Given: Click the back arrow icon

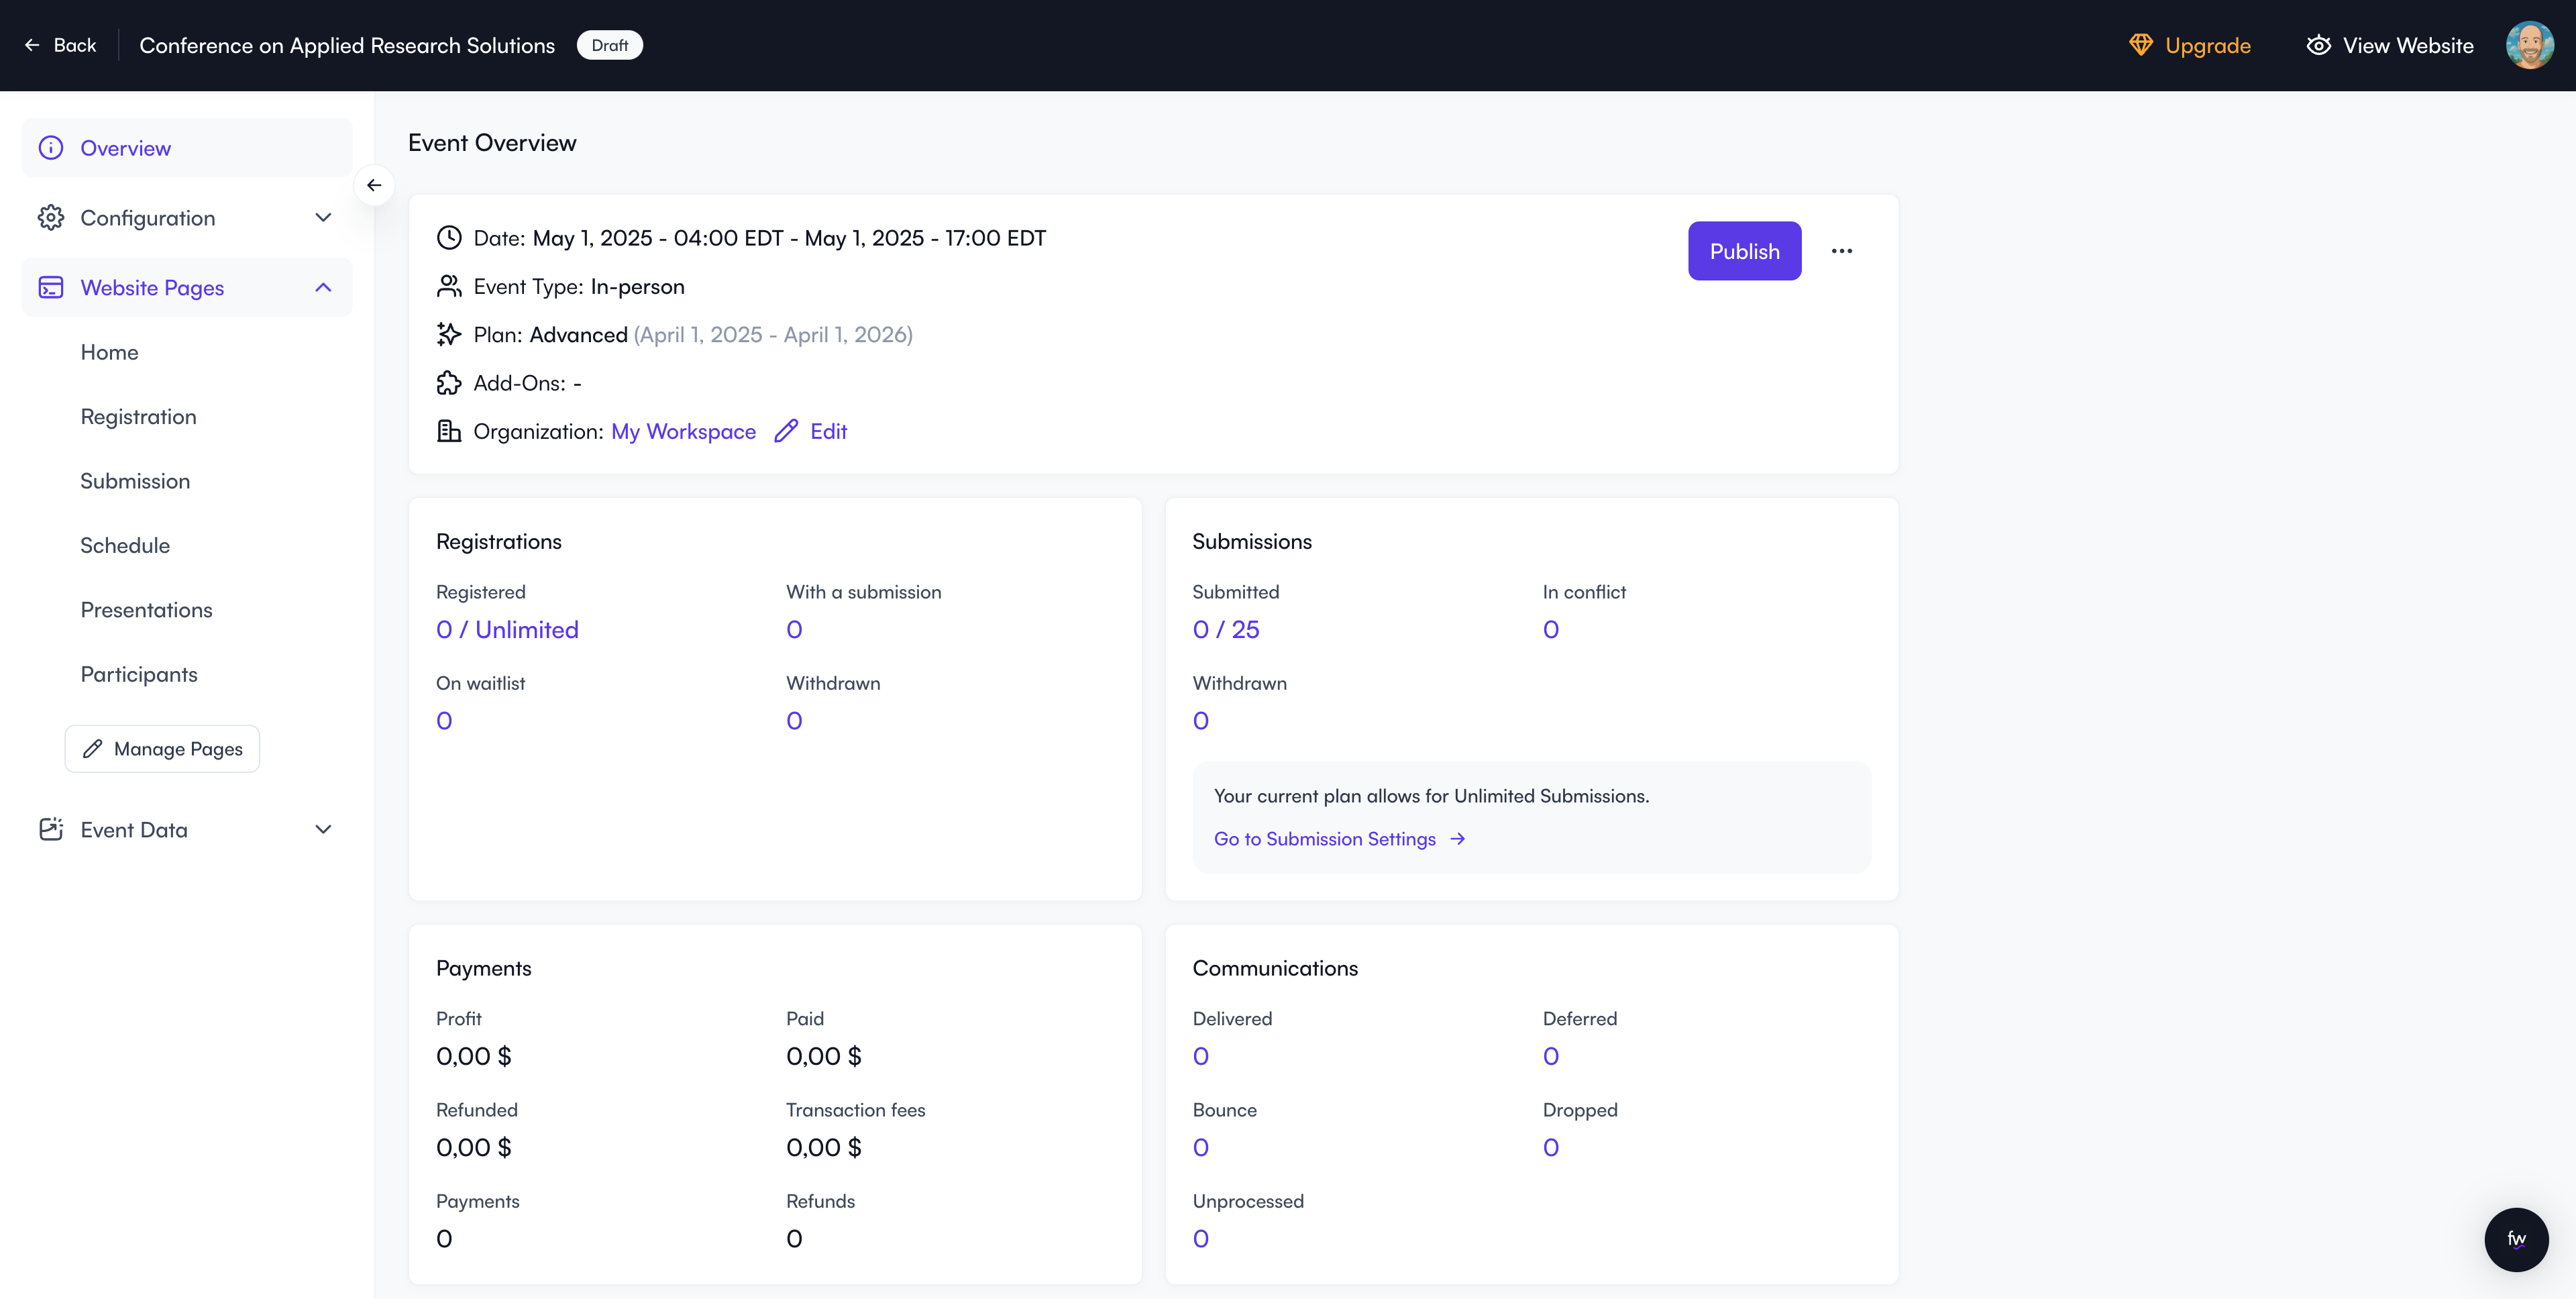Looking at the screenshot, I should [32, 45].
